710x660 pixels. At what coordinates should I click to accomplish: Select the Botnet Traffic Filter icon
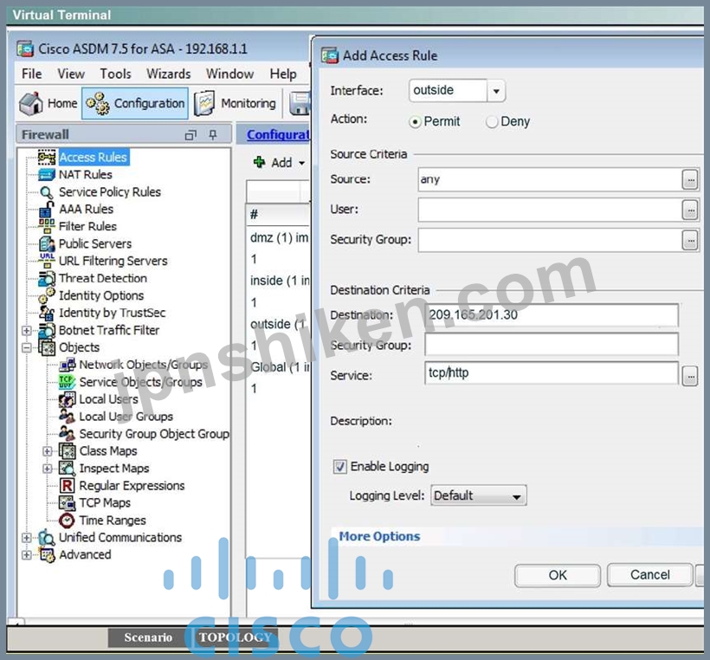pos(47,330)
